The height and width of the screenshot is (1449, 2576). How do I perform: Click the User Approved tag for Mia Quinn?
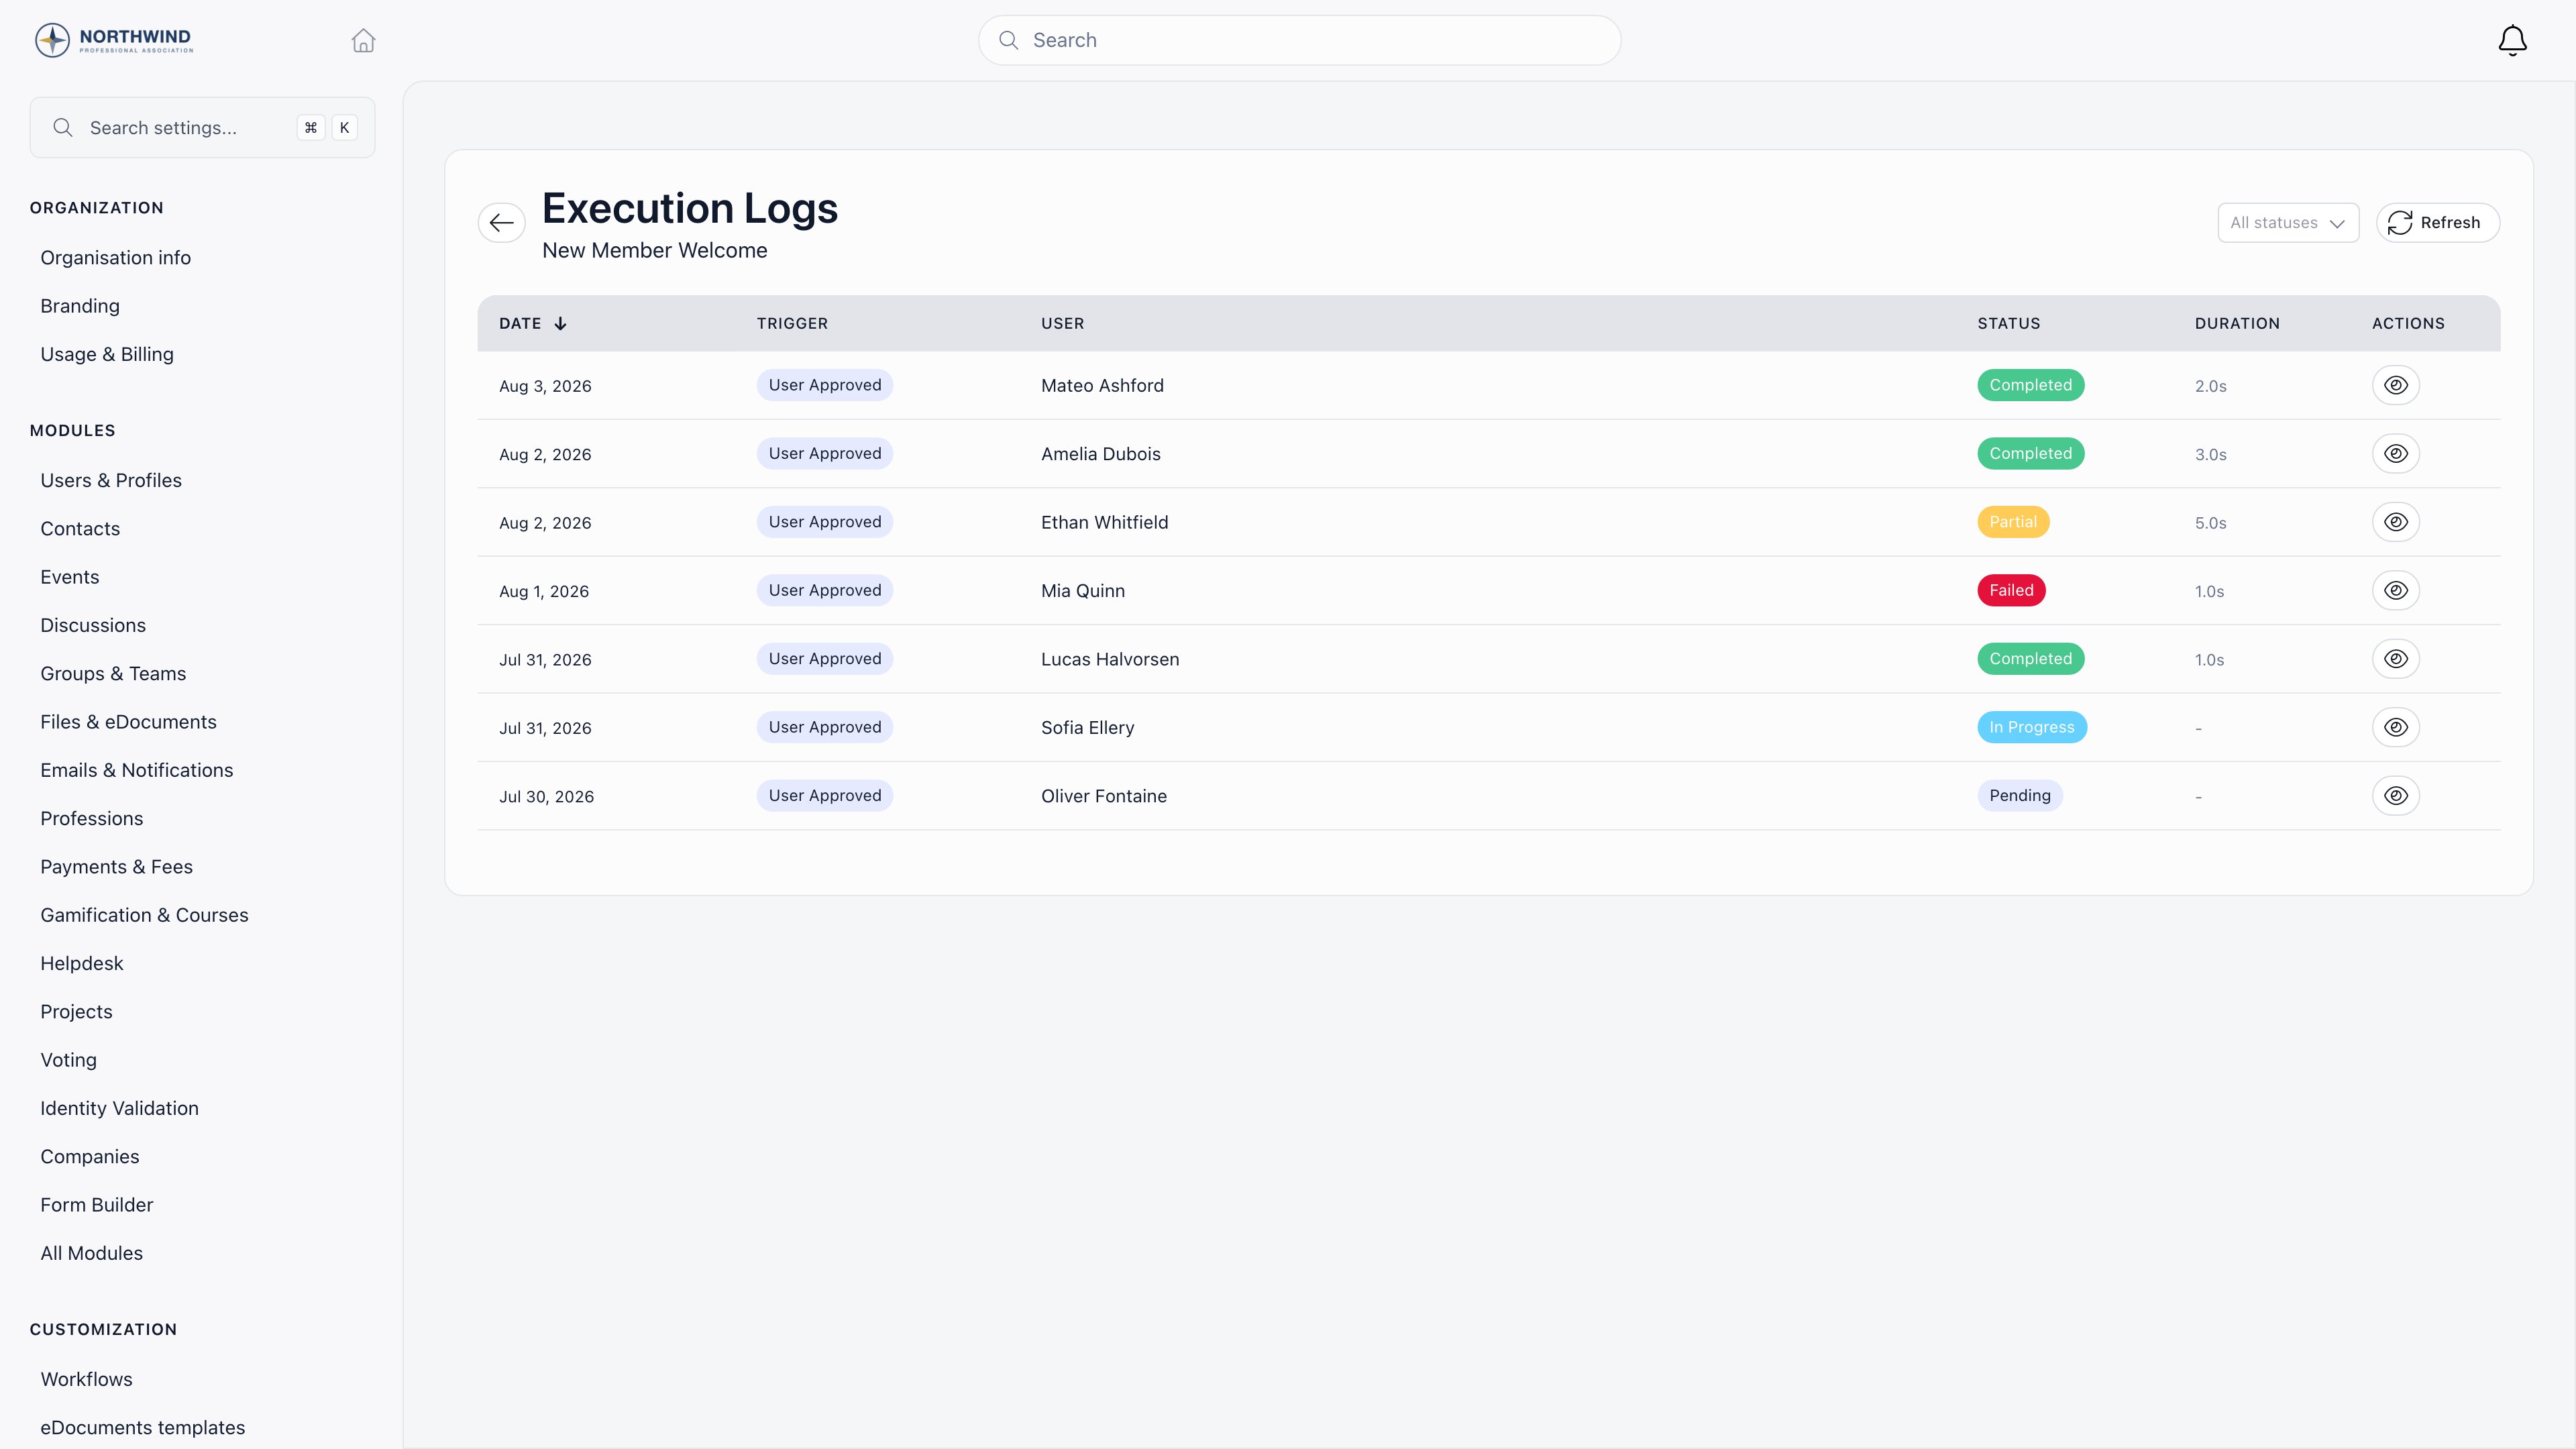click(825, 590)
